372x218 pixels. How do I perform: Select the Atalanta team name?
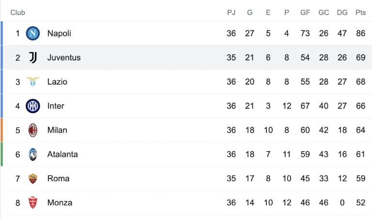(x=62, y=154)
